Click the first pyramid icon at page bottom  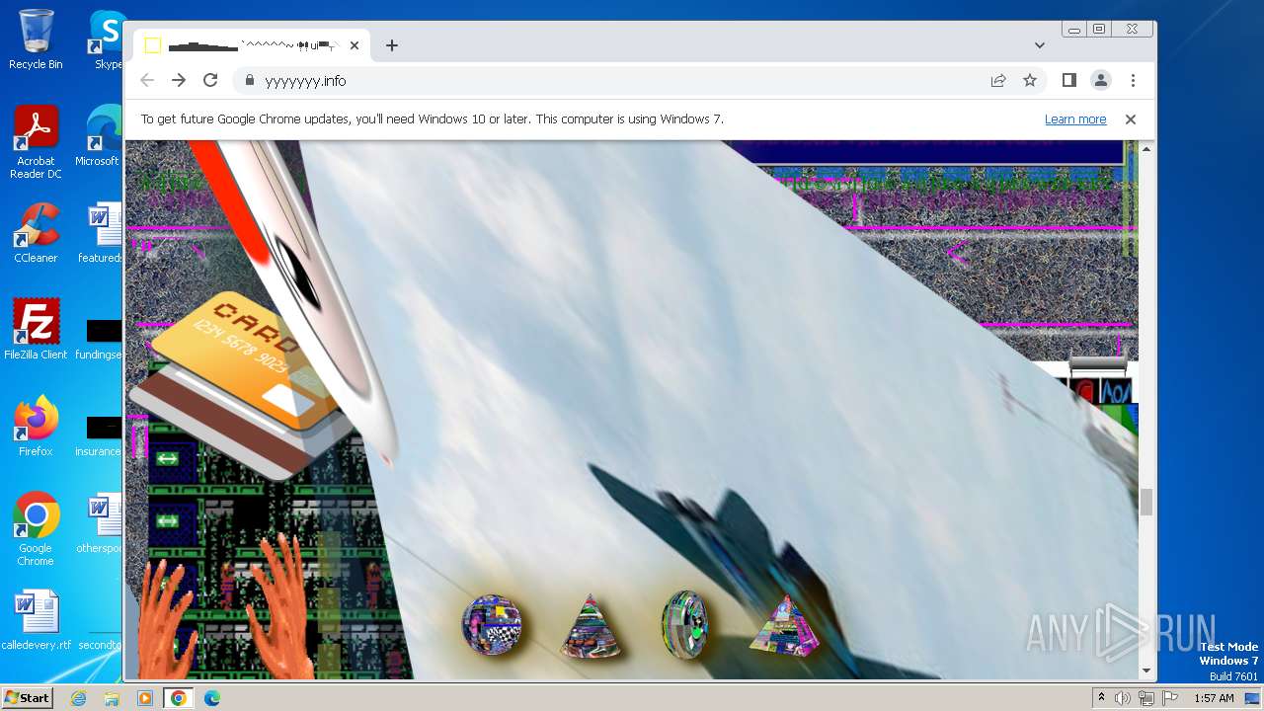click(x=591, y=627)
